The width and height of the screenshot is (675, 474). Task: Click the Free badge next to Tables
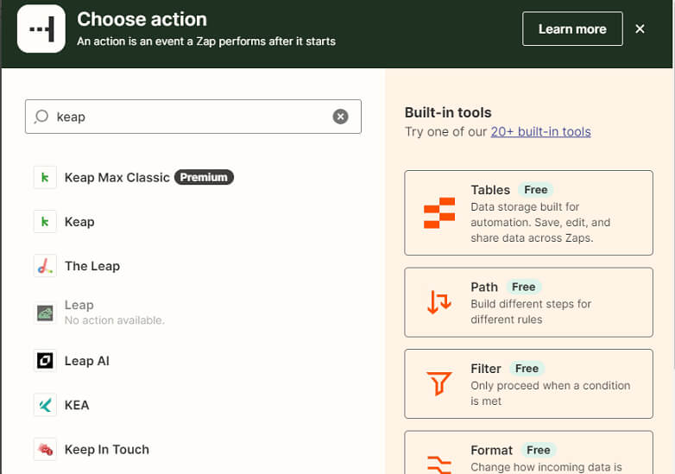[x=535, y=190]
